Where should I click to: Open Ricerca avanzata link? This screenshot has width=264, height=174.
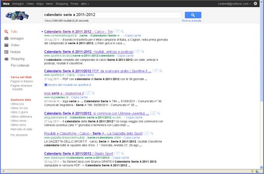(x=191, y=21)
